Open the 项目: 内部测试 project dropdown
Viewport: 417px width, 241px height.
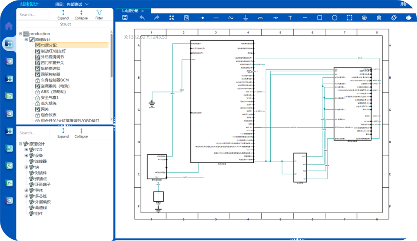(x=71, y=4)
